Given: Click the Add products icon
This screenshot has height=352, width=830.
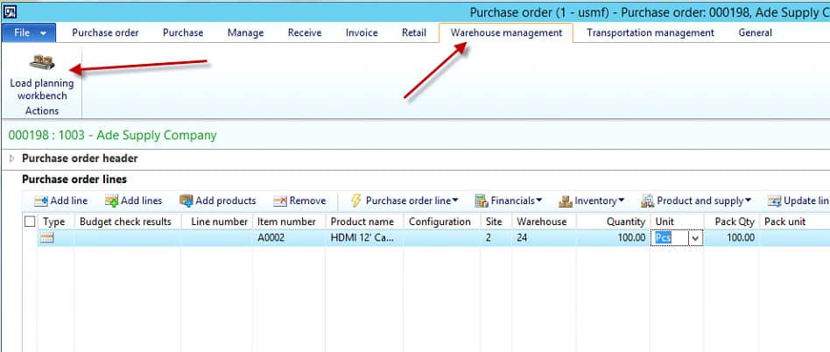Looking at the screenshot, I should (x=186, y=201).
